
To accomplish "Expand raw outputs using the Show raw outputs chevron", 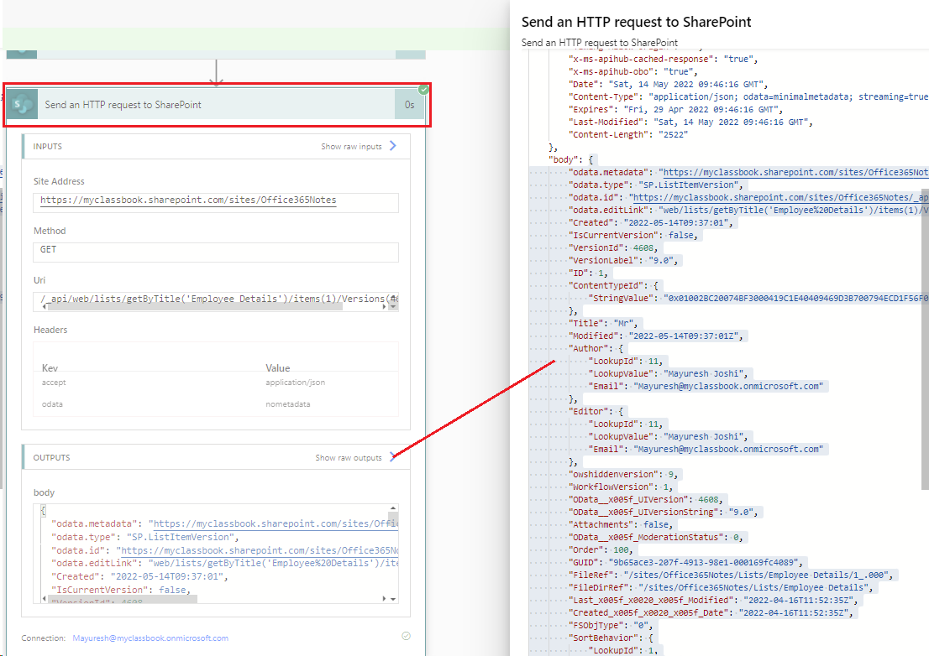I will click(392, 457).
